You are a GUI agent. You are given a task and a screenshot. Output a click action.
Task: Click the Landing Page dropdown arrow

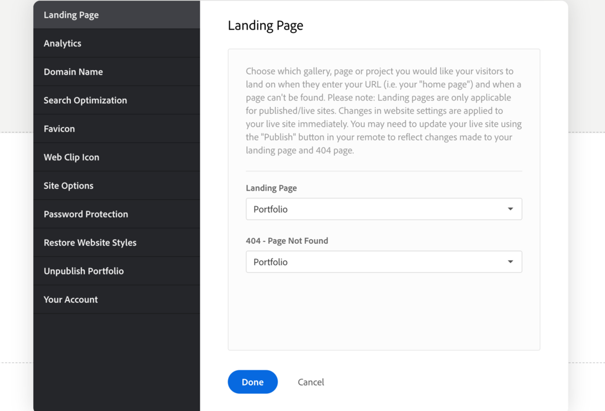(x=510, y=209)
